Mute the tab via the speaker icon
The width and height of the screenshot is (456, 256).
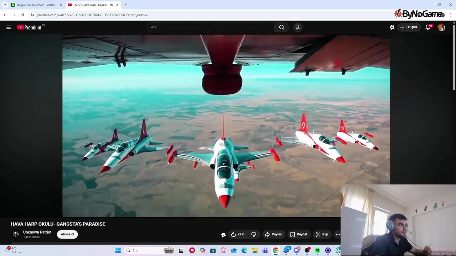(112, 5)
